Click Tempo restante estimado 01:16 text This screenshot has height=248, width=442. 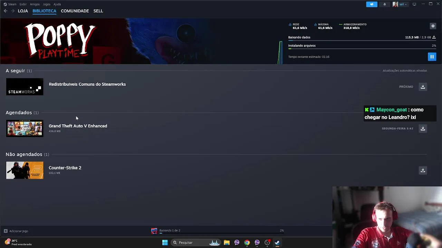coord(309,57)
